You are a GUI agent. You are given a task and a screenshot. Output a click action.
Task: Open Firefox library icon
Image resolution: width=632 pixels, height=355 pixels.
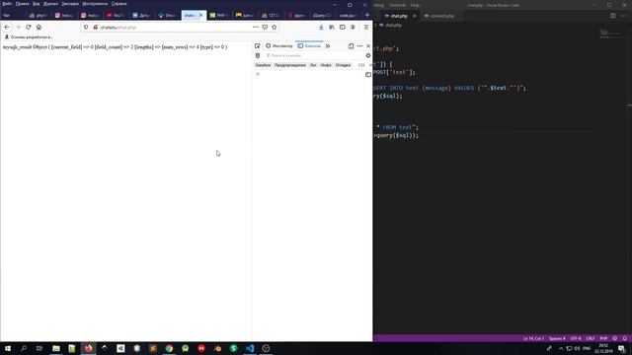tap(332, 27)
